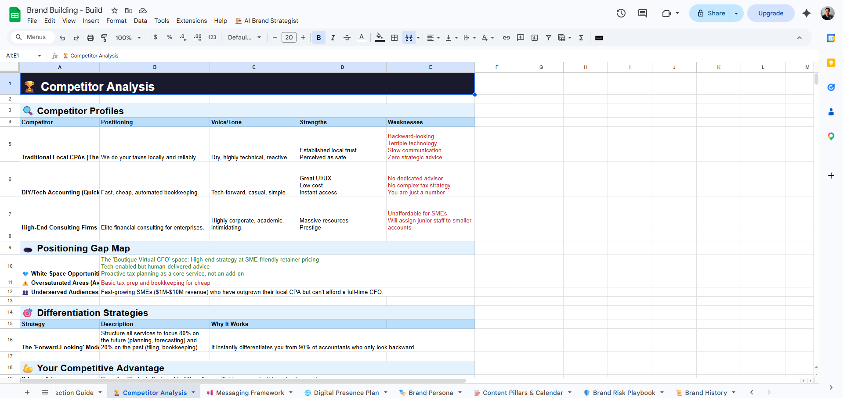Viewport: 843px width, 398px height.
Task: Decrease decimal places
Action: (x=184, y=38)
